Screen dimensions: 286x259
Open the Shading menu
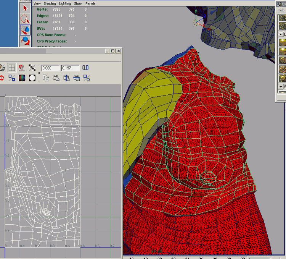pos(50,3)
